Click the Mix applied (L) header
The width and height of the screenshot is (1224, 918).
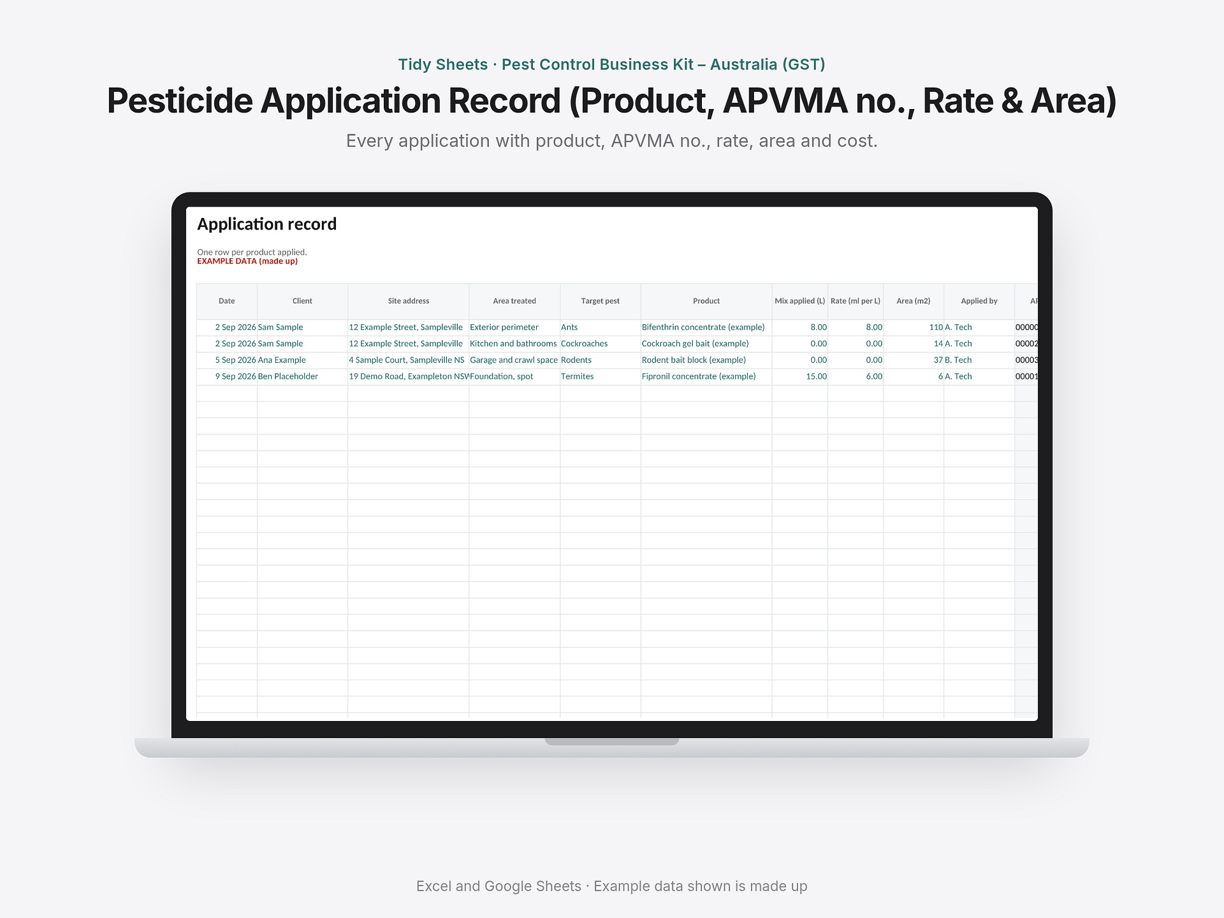click(799, 301)
